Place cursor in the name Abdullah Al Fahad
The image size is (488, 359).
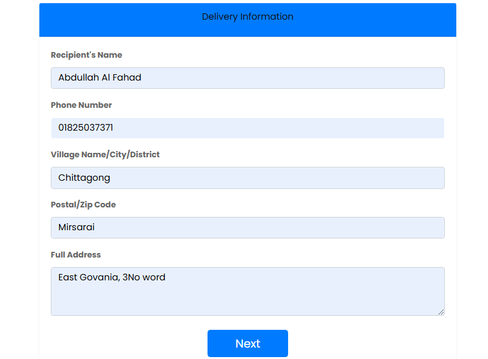coord(100,77)
